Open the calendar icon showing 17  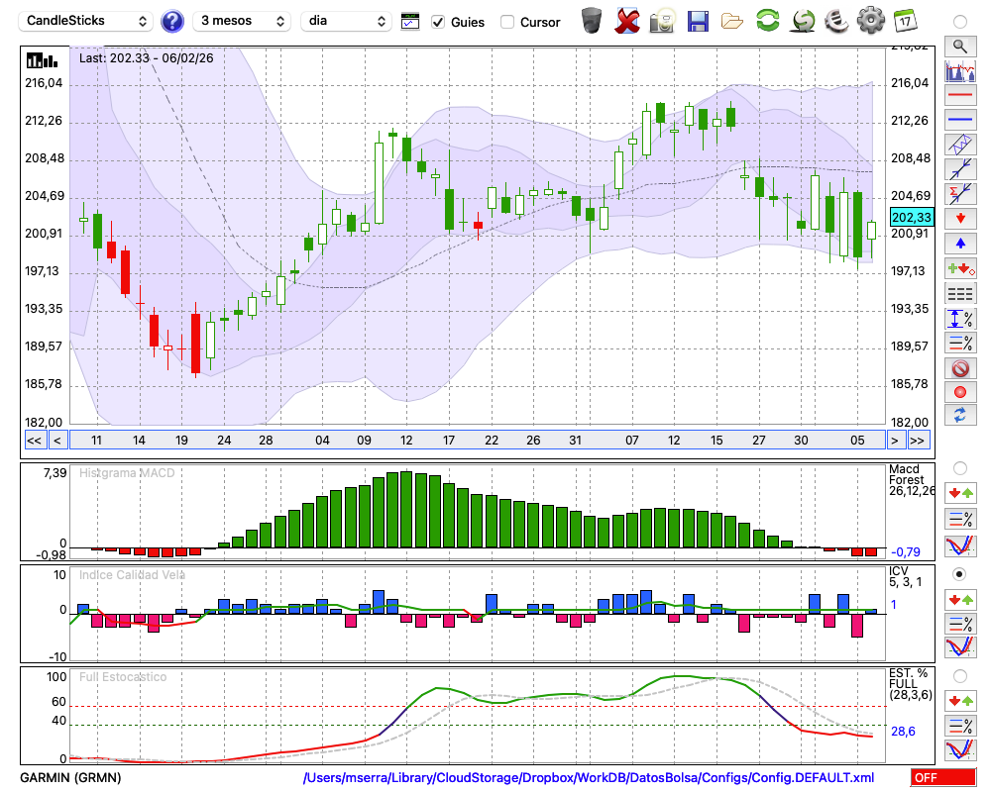point(904,21)
